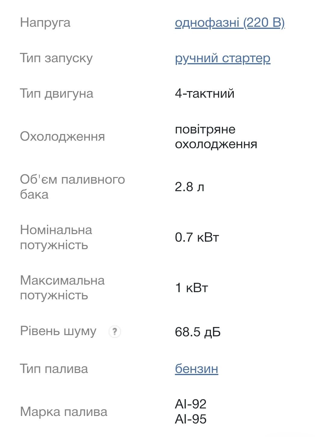Click the Марка палива label
Viewport: 325px width, 437px height.
(63, 412)
